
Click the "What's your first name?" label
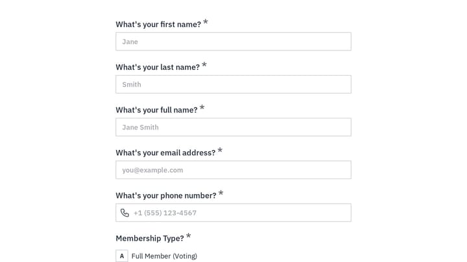click(x=158, y=25)
